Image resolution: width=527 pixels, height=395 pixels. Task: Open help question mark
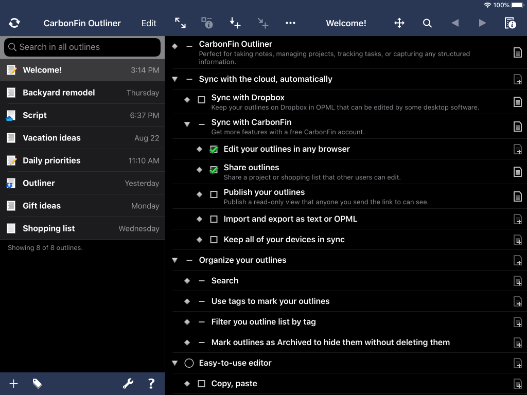point(151,383)
